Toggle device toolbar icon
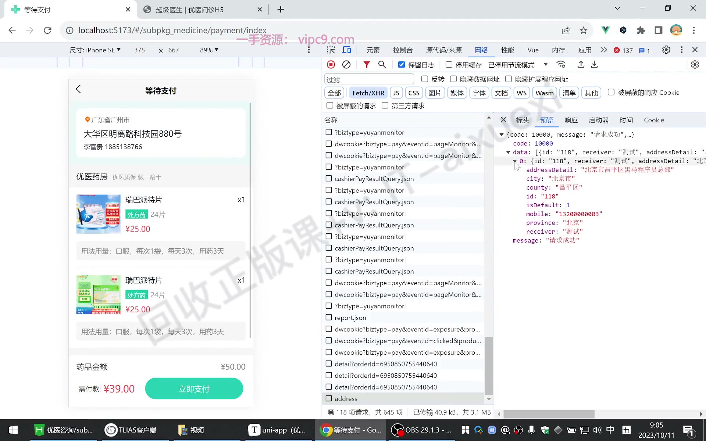The width and height of the screenshot is (706, 441). coord(347,50)
